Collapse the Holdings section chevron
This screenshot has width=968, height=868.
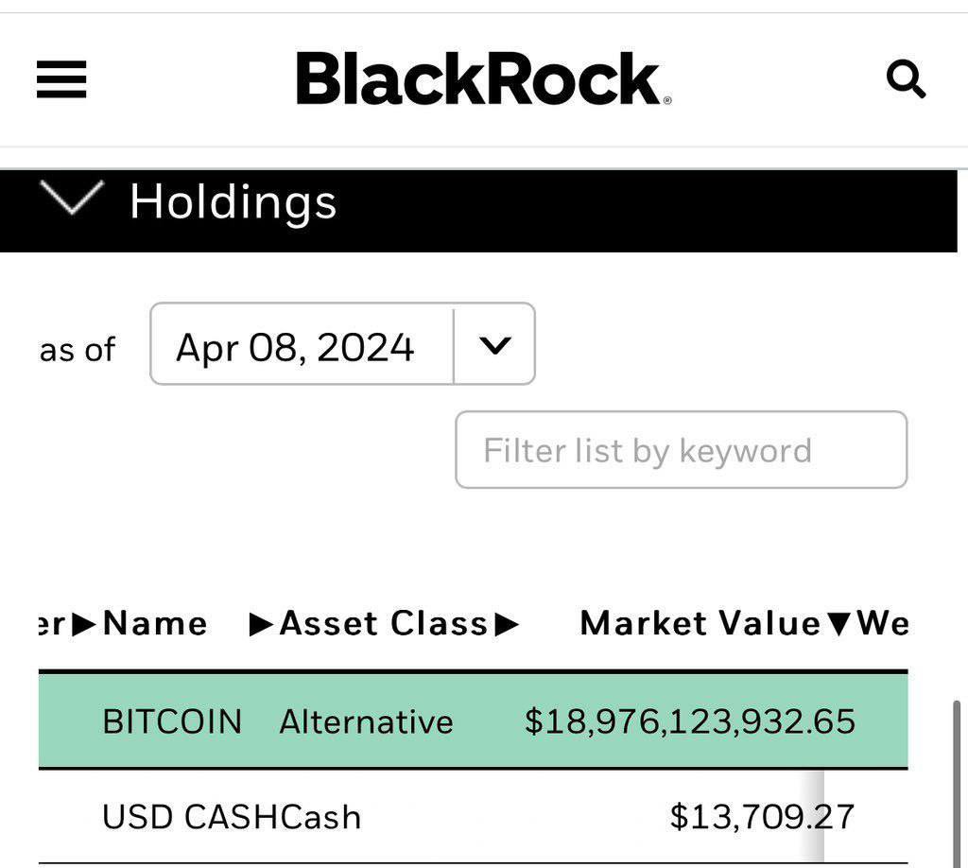pyautogui.click(x=72, y=198)
